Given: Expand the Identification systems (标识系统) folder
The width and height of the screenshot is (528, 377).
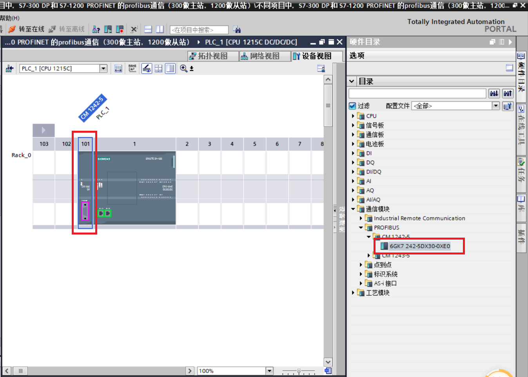Looking at the screenshot, I should click(361, 274).
